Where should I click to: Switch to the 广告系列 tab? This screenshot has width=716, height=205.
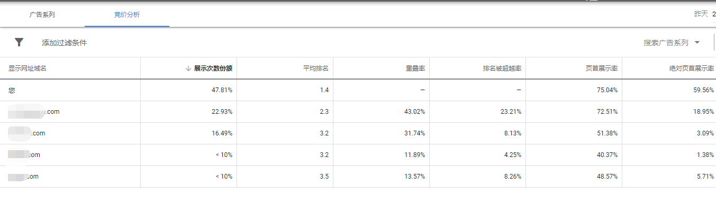tap(42, 15)
